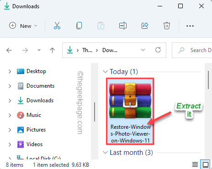This screenshot has width=212, height=169.
Task: Click in the Search Downloads field
Action: (x=192, y=50)
